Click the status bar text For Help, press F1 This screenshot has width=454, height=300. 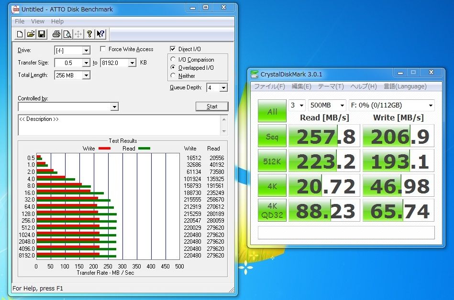point(38,288)
